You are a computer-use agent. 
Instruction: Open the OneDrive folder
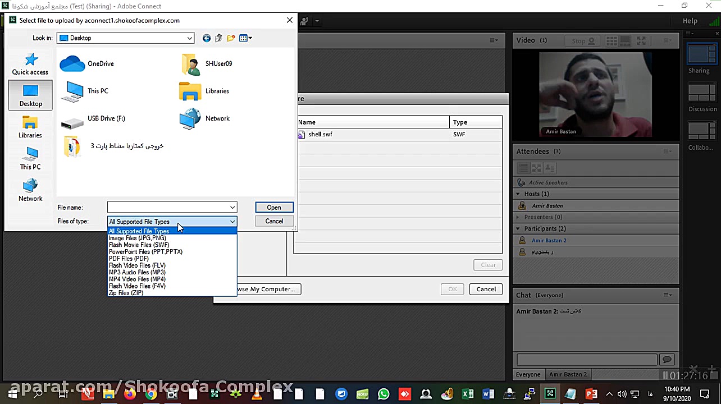(87, 63)
